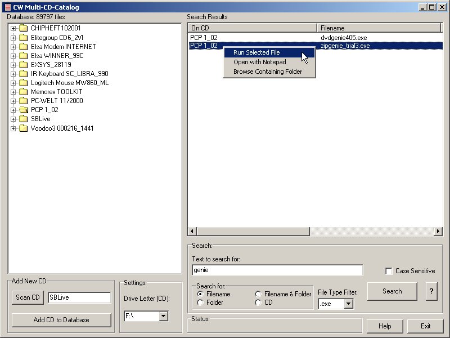The width and height of the screenshot is (450, 338).
Task: Select the Memorex TOOLKIT tree label
Action: (x=57, y=92)
